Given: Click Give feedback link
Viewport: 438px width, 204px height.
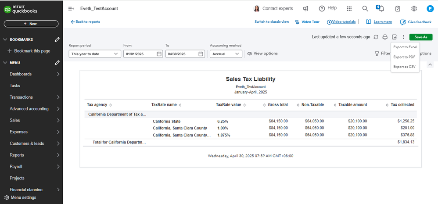Looking at the screenshot, I should pos(416,22).
